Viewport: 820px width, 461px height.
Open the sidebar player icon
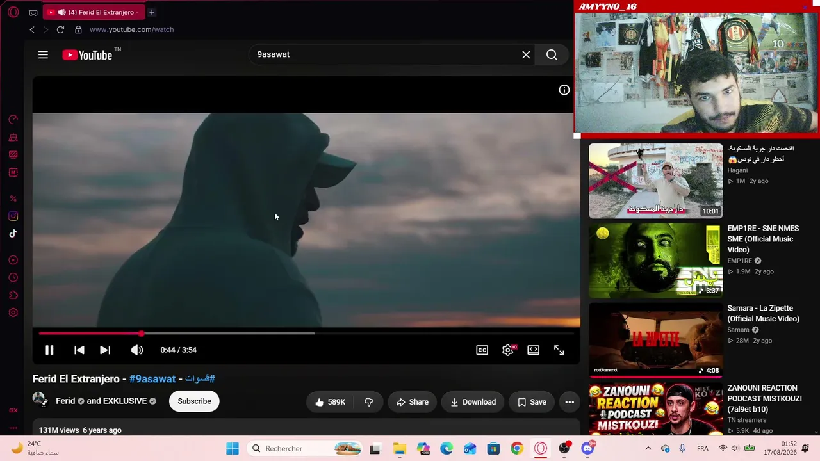(13, 260)
